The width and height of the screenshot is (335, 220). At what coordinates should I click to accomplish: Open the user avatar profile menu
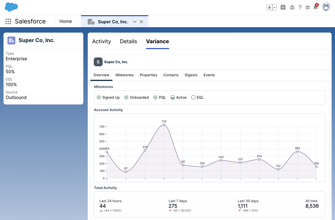pyautogui.click(x=326, y=7)
